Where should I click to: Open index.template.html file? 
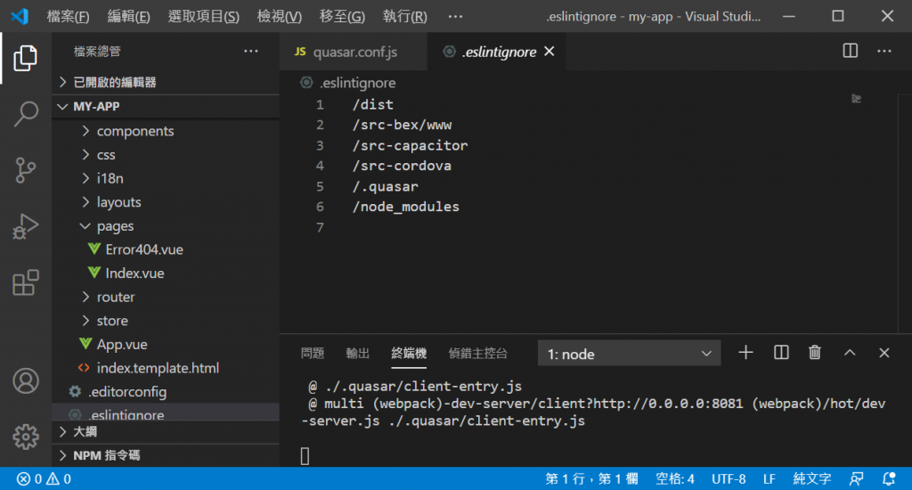pos(166,368)
